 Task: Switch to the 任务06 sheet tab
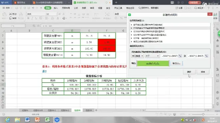point(89,110)
